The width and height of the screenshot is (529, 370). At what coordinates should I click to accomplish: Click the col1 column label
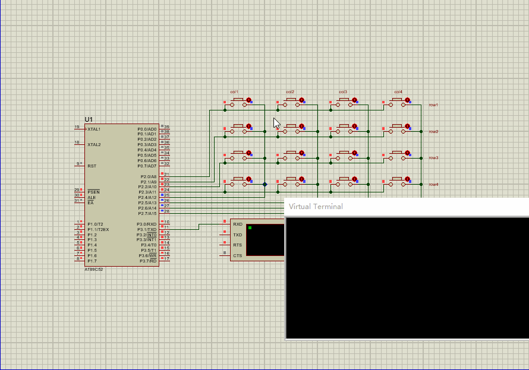[x=234, y=91]
